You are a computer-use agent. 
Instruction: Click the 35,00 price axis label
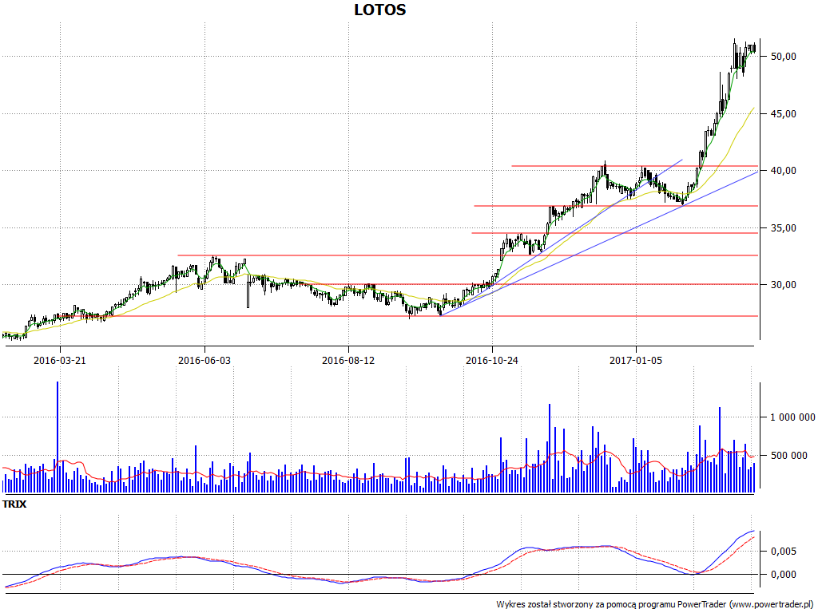[784, 227]
